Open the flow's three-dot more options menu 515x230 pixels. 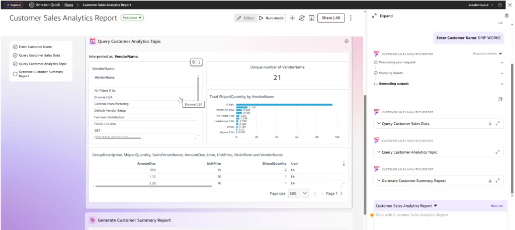pyautogui.click(x=351, y=18)
